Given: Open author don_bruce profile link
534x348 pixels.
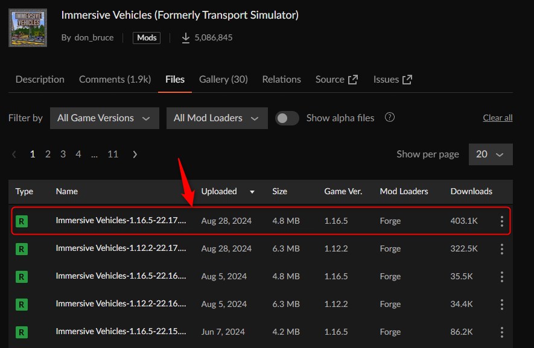Looking at the screenshot, I should click(x=94, y=37).
